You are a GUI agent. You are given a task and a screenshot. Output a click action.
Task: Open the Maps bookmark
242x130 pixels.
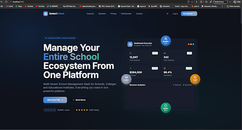coord(19,6)
